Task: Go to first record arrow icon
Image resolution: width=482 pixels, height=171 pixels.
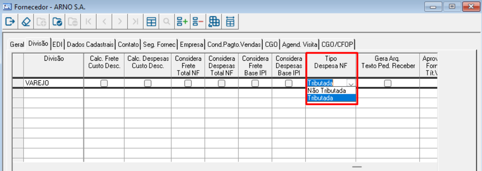Action: click(x=89, y=22)
